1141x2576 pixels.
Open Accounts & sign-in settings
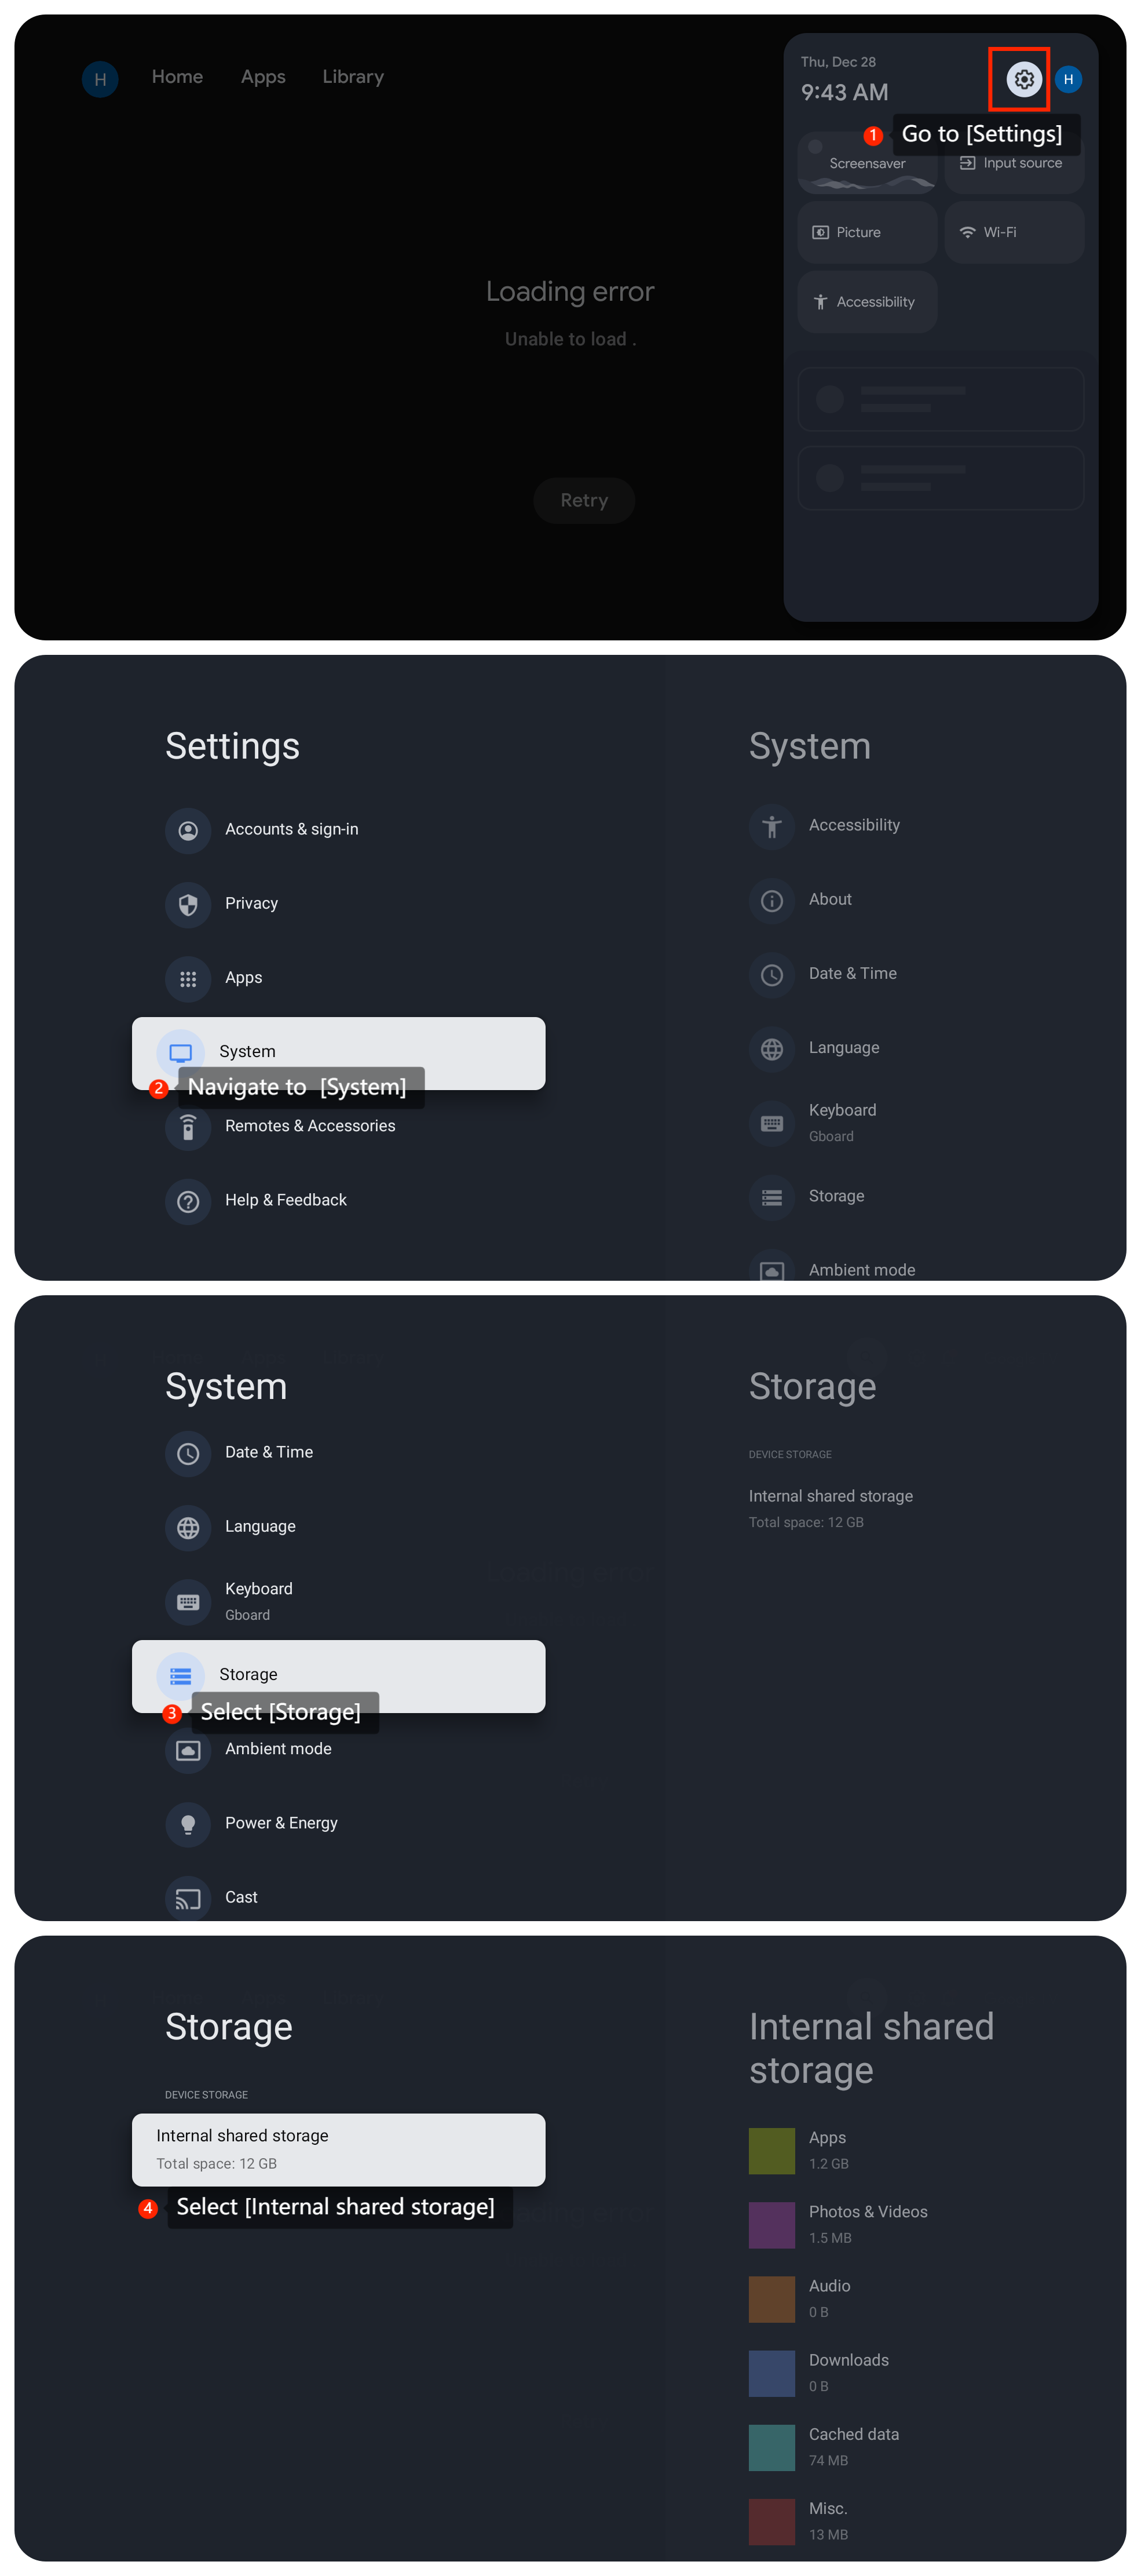291,829
